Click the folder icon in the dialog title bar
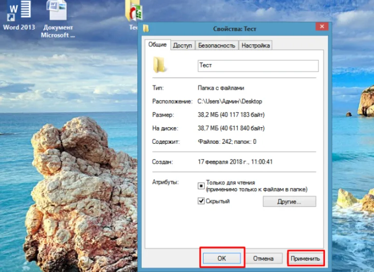Viewport: 374px width, 272px height. 146,28
